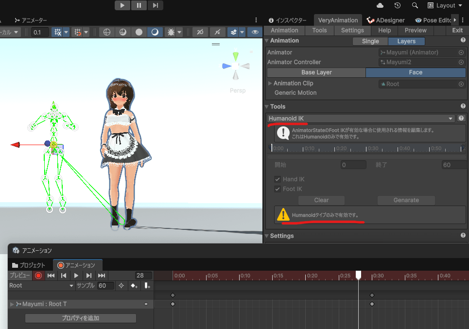
Task: Click the search magnifier icon at top right
Action: click(x=415, y=5)
